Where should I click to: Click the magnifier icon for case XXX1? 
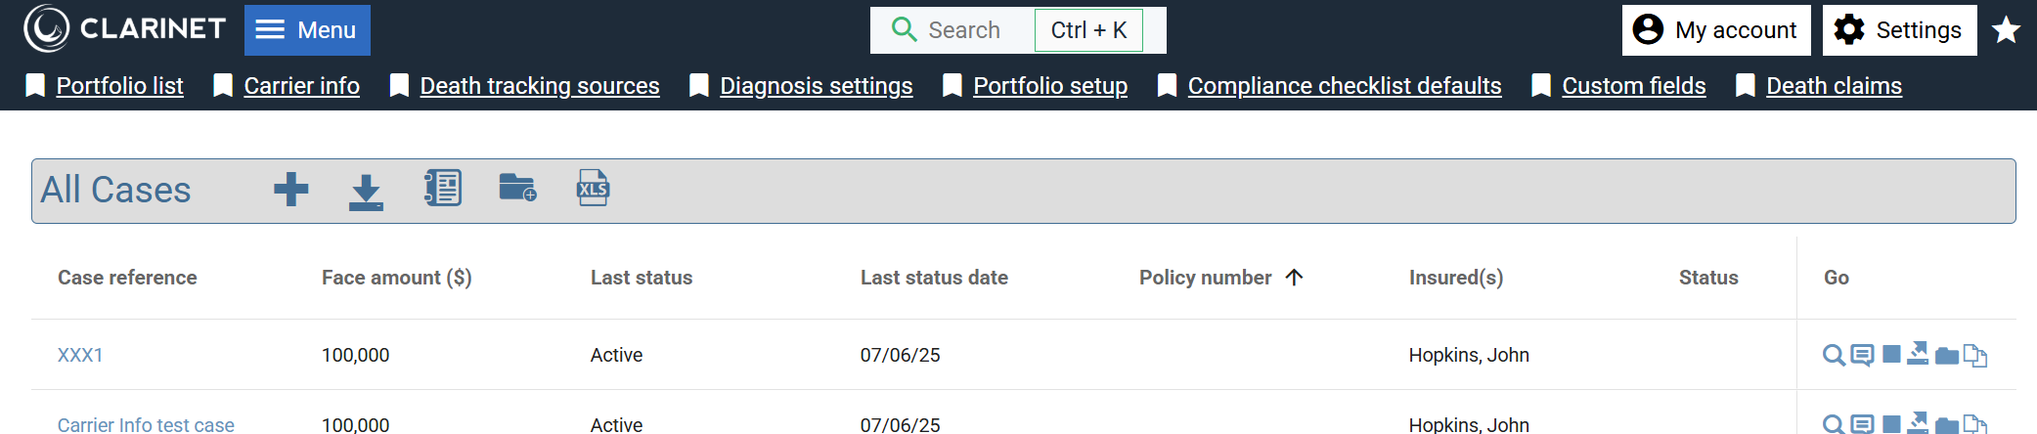pos(1834,355)
